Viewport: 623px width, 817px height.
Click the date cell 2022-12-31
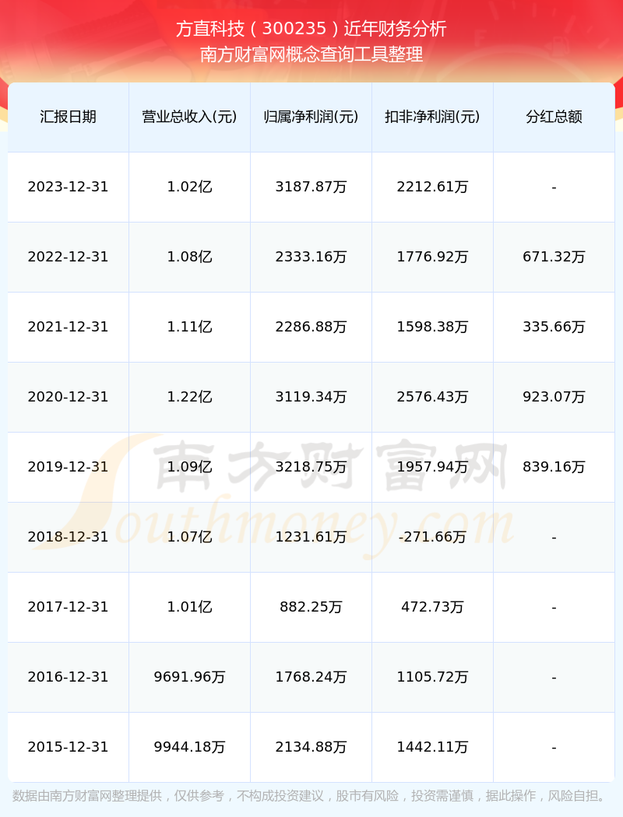tap(69, 257)
